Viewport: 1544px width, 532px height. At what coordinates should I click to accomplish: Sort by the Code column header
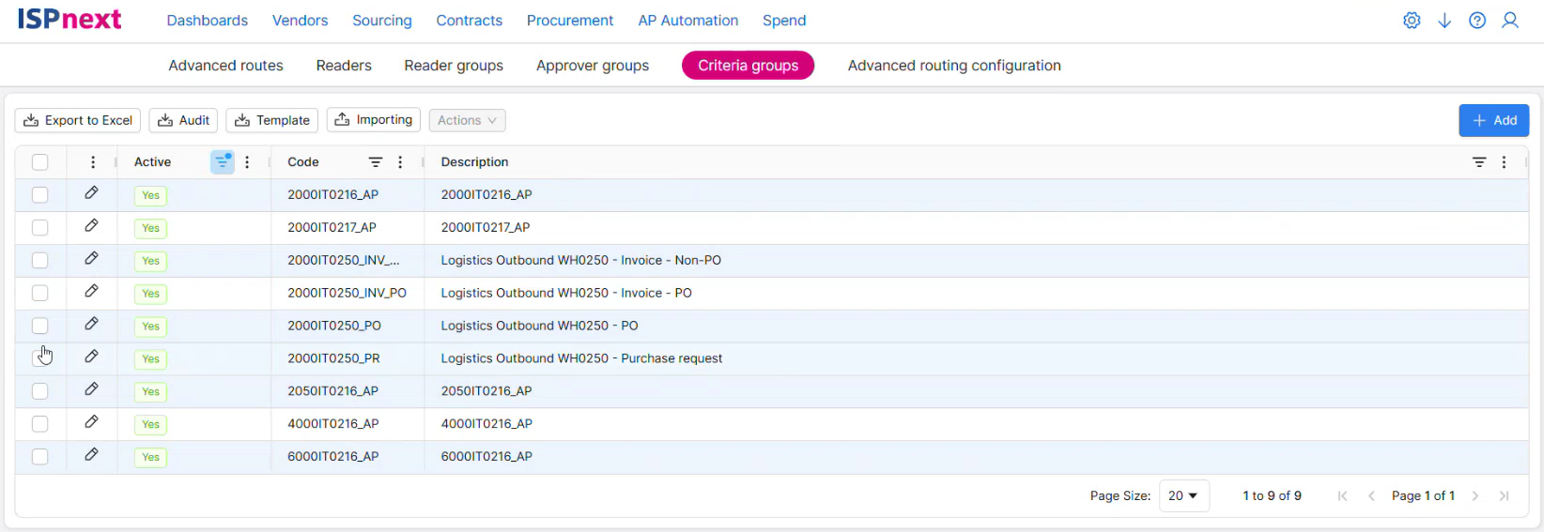point(303,162)
